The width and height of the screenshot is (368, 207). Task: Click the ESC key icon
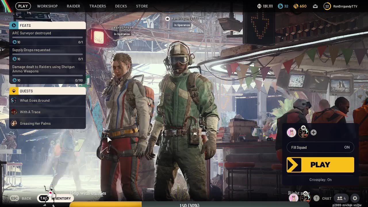coord(14,198)
